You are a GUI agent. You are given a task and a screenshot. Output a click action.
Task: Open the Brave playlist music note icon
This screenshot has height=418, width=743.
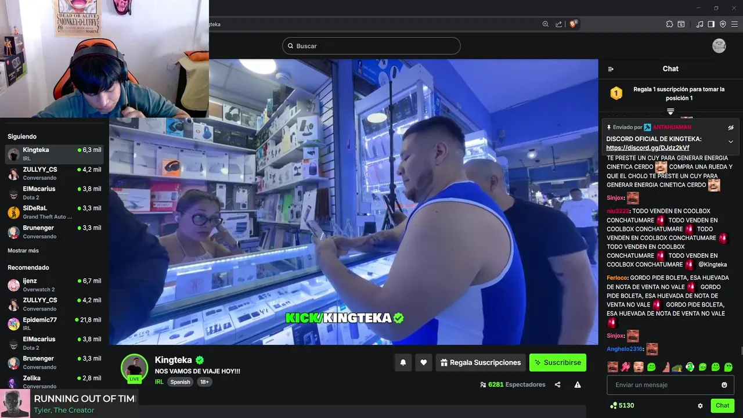pos(699,24)
